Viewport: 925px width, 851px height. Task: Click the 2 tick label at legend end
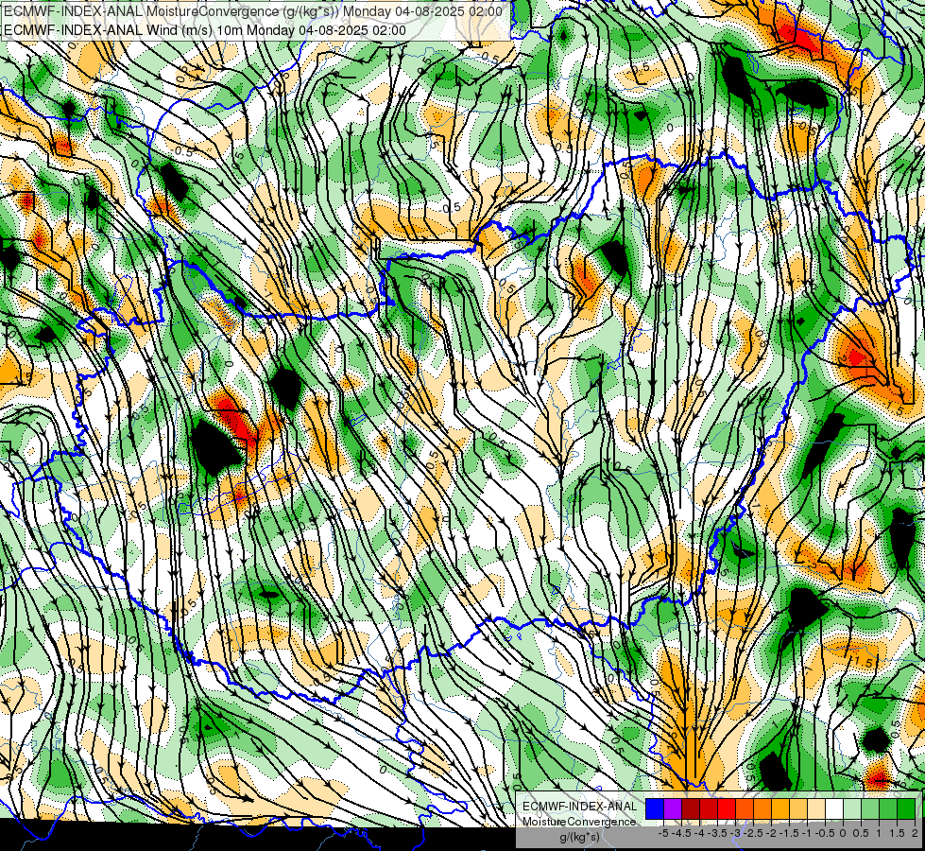[915, 833]
